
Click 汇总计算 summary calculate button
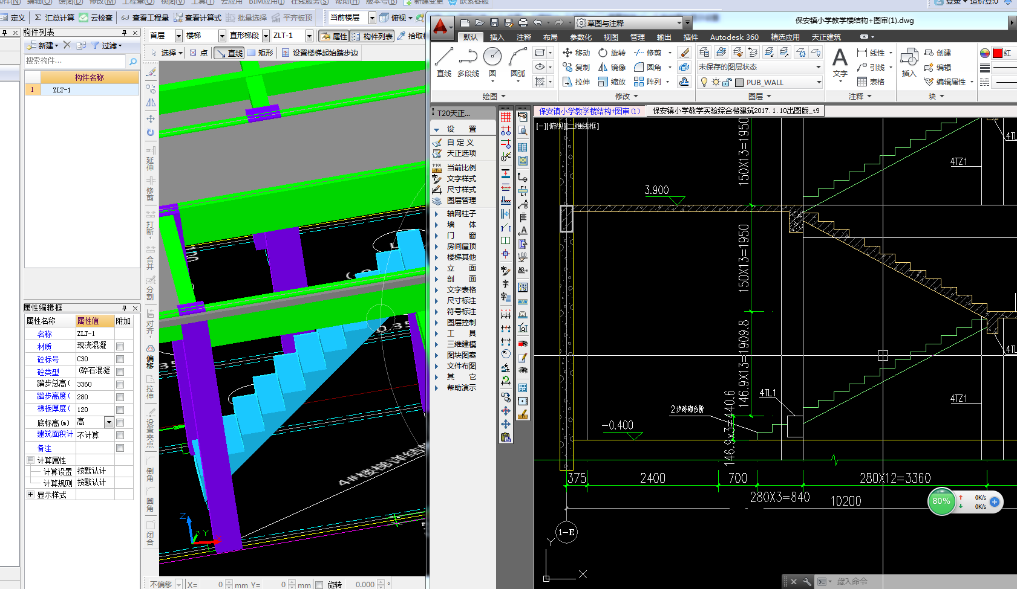pos(54,18)
